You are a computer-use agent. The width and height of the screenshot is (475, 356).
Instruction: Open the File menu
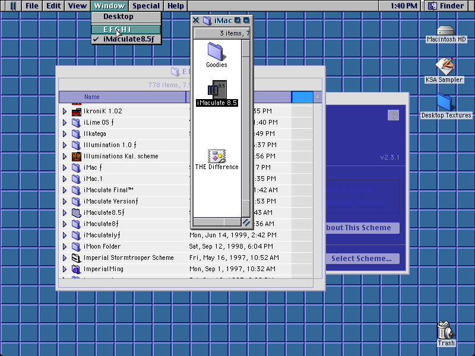click(x=32, y=6)
